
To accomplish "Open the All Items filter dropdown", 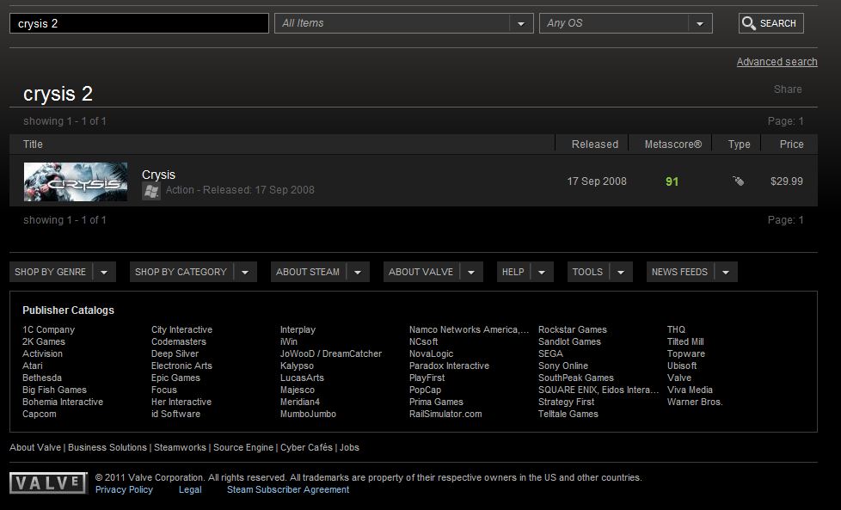I will pyautogui.click(x=404, y=23).
